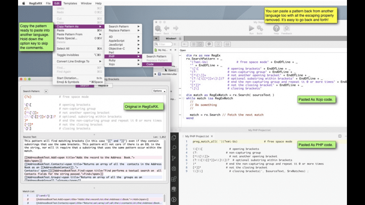
Task: Click the Build gears icon in Xojo
Action: 260,28
